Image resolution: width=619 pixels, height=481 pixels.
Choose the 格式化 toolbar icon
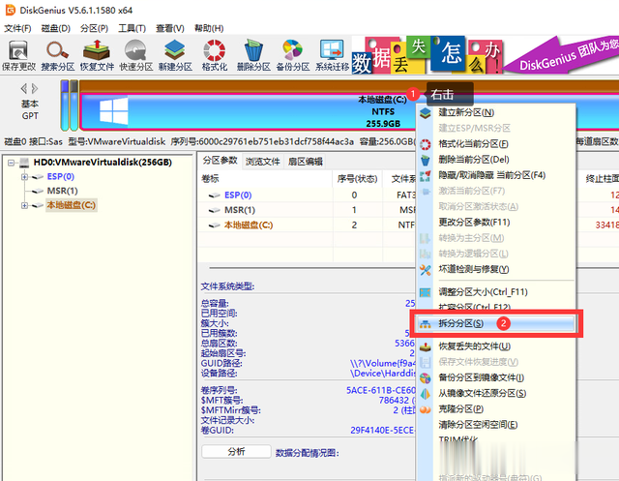click(215, 55)
